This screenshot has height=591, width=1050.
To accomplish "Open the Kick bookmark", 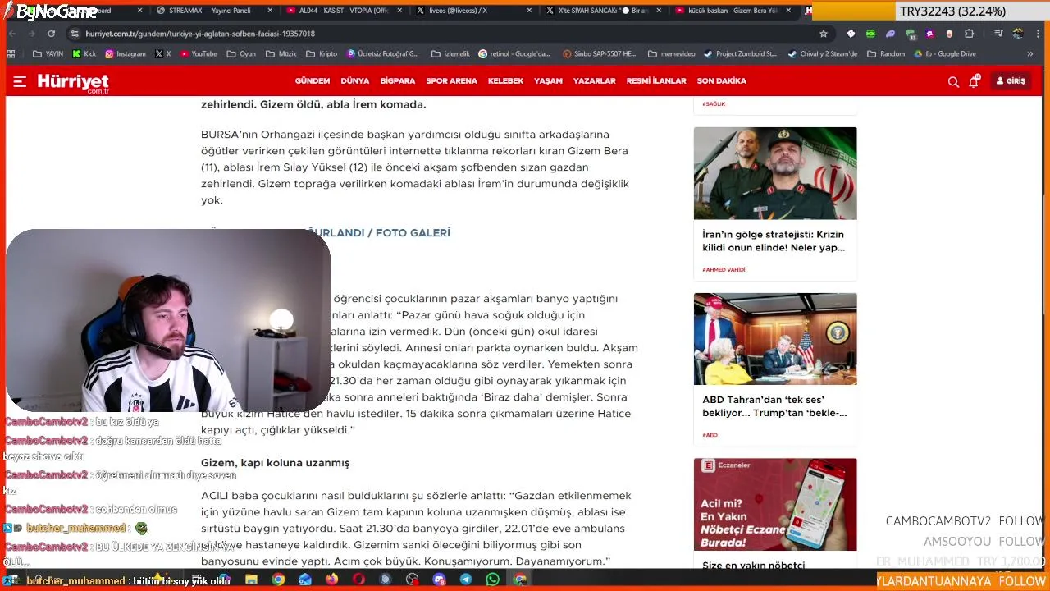I will pyautogui.click(x=84, y=54).
